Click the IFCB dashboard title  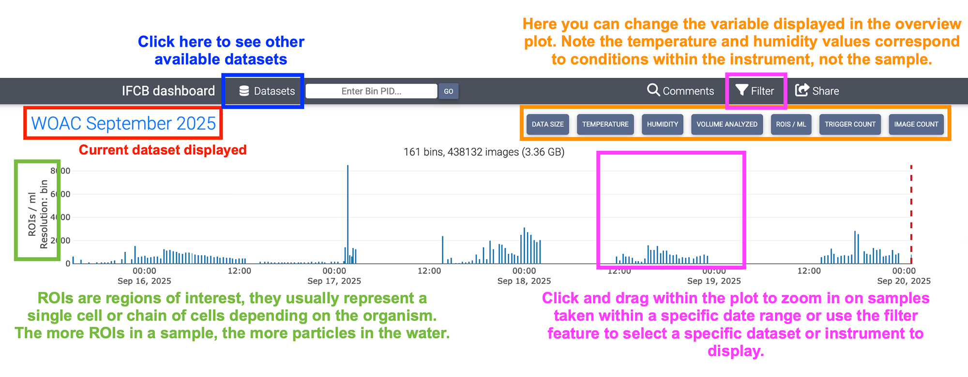coord(168,91)
